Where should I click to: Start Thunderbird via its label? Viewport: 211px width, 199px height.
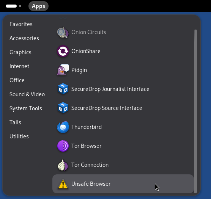(x=87, y=127)
